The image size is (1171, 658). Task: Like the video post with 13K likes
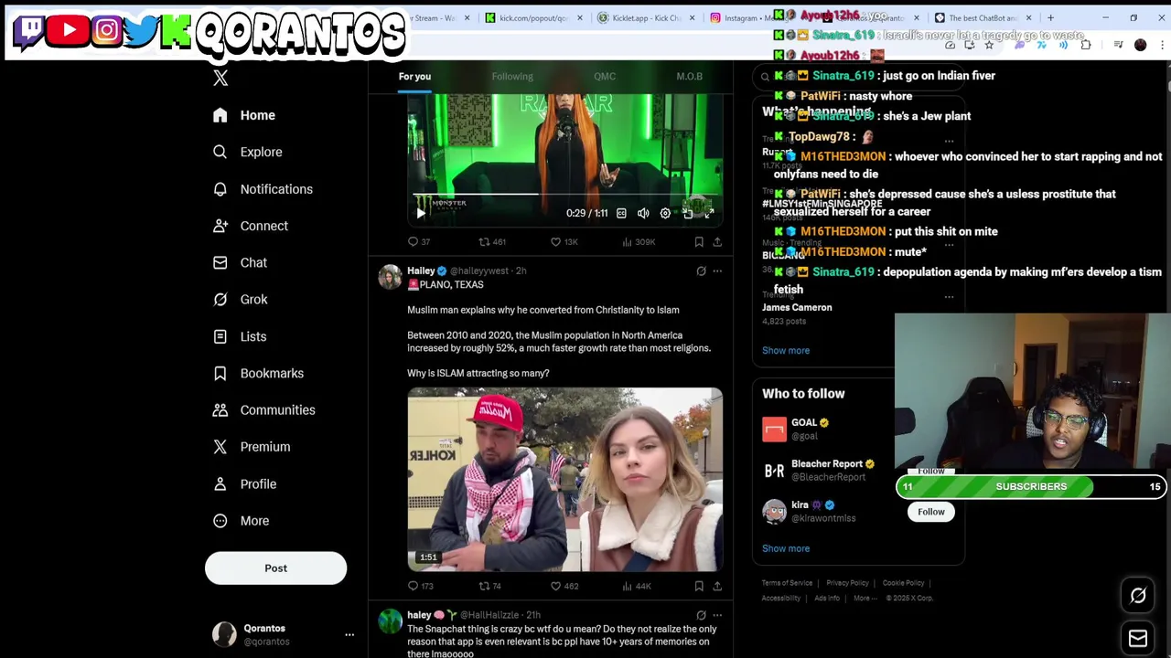click(564, 242)
